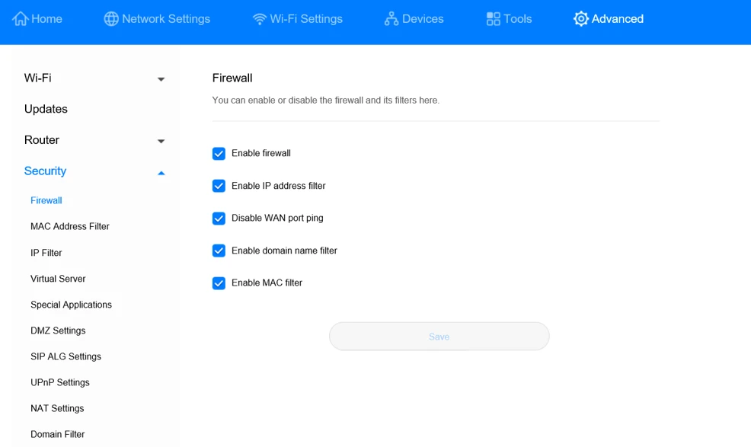Select the Wi-Fi Settings signal icon

pos(259,18)
